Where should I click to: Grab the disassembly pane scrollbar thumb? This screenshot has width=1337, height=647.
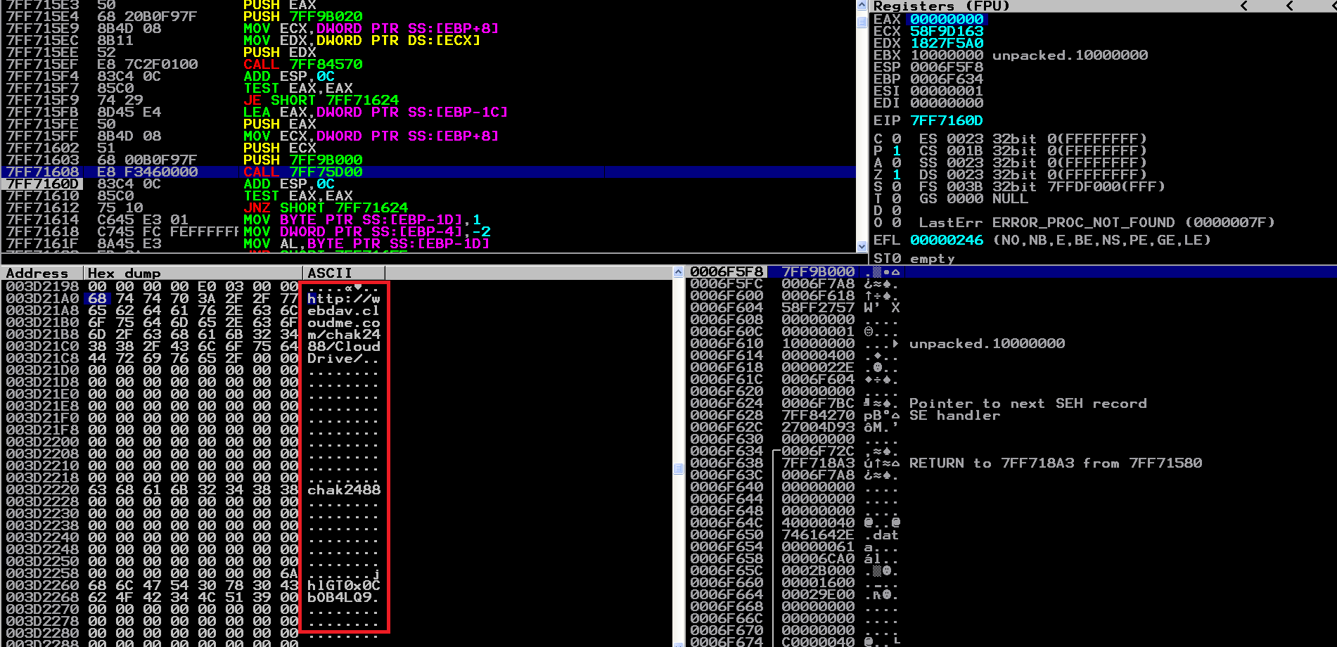tap(862, 21)
